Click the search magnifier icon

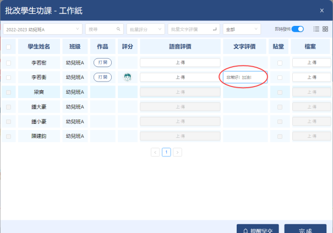pos(118,29)
